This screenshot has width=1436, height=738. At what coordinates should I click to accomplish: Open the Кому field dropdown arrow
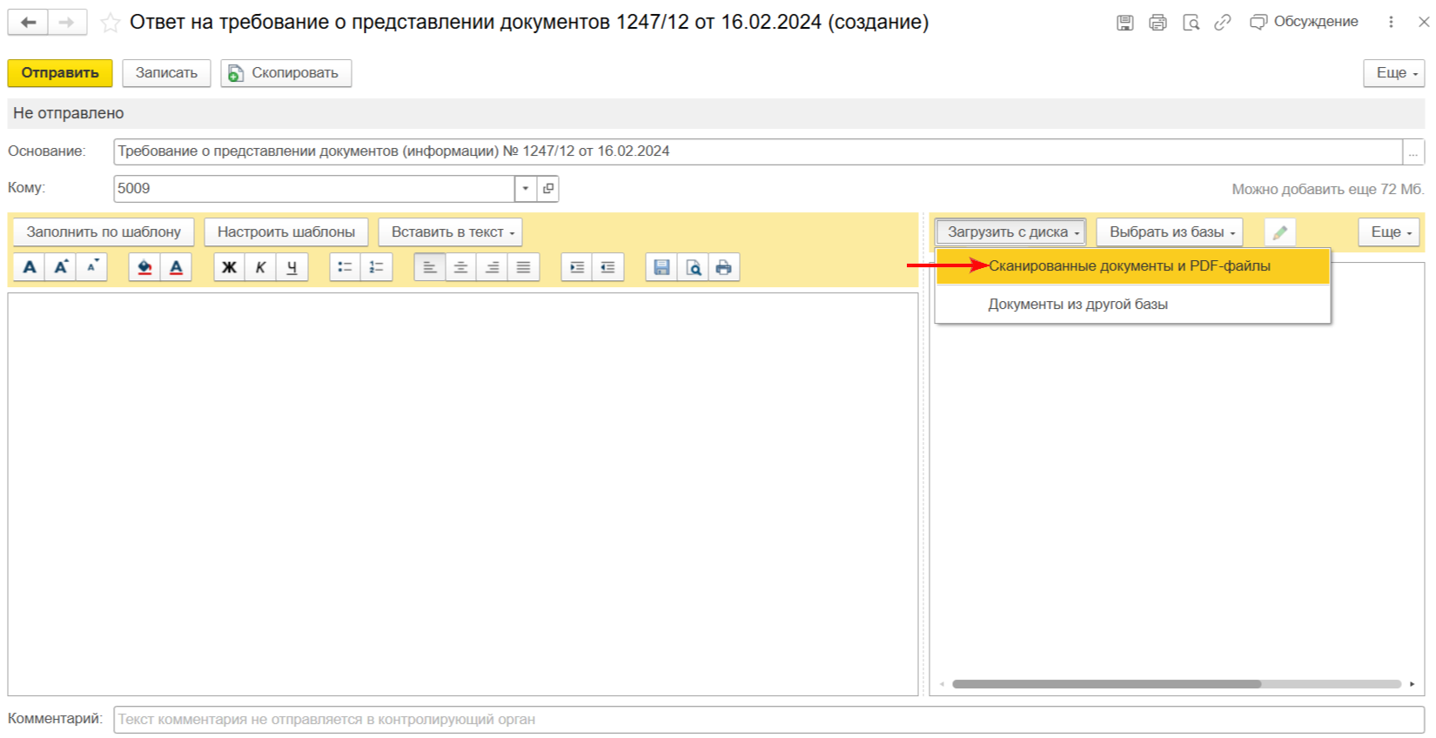tap(526, 189)
